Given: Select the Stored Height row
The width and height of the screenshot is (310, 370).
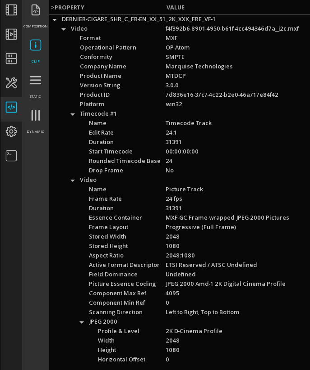Looking at the screenshot, I should (180, 246).
